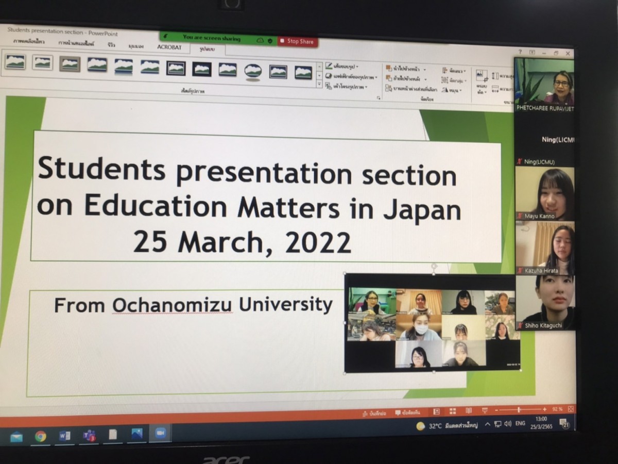Image resolution: width=618 pixels, height=464 pixels.
Task: Open the Photos app from taskbar
Action: [137, 434]
